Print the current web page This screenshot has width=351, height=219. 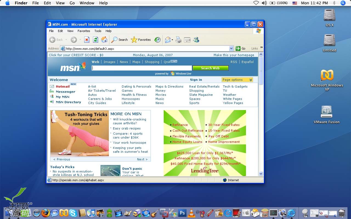point(179,40)
